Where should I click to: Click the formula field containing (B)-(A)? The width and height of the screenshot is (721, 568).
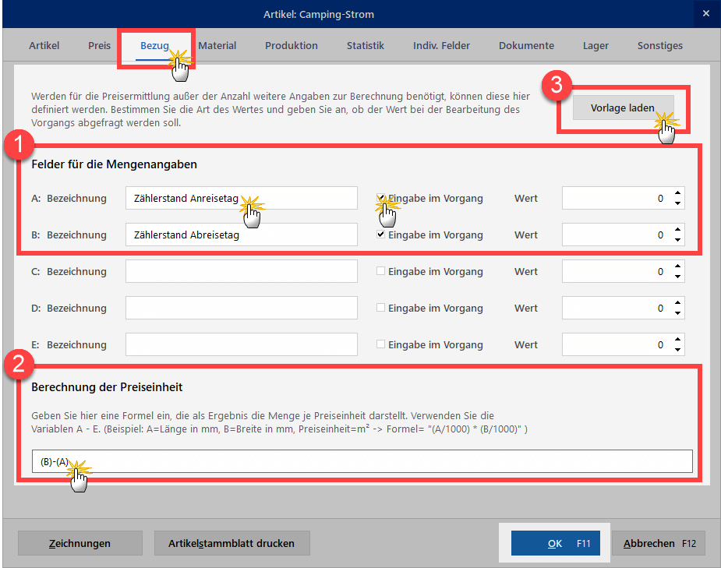pos(362,461)
